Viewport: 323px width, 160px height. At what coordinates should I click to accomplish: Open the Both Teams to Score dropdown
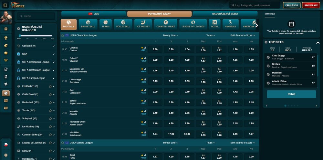click(x=243, y=35)
